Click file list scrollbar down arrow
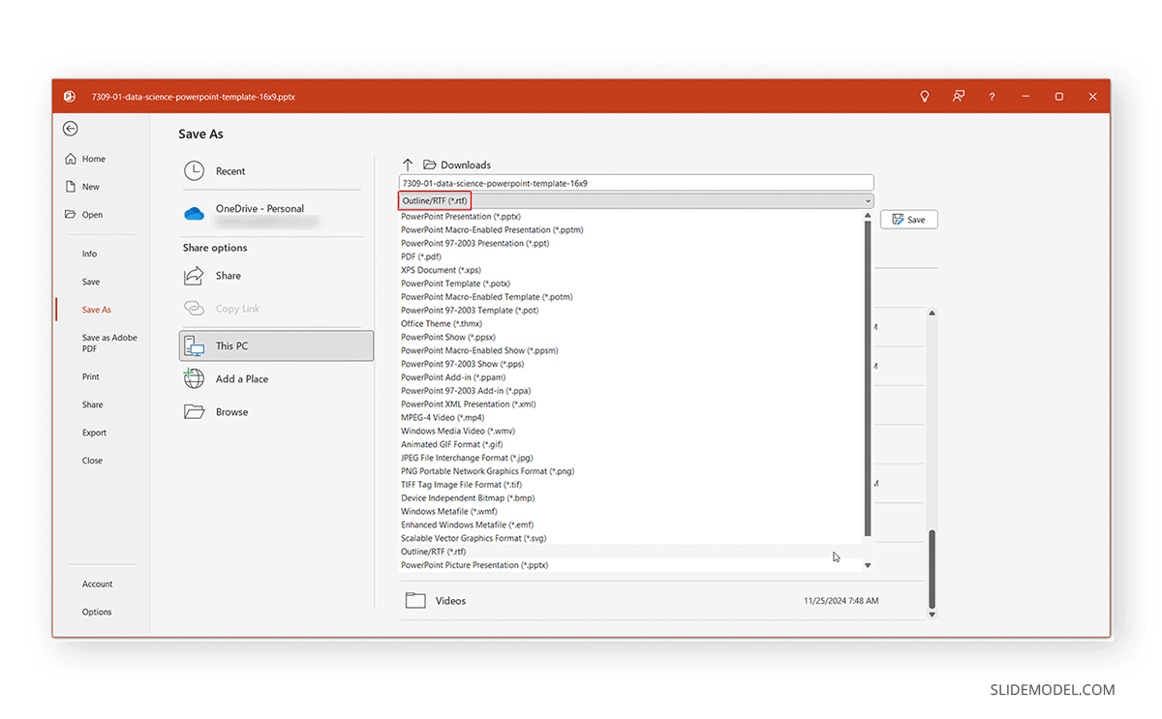Screen dimensions: 1162x719 coord(933,614)
